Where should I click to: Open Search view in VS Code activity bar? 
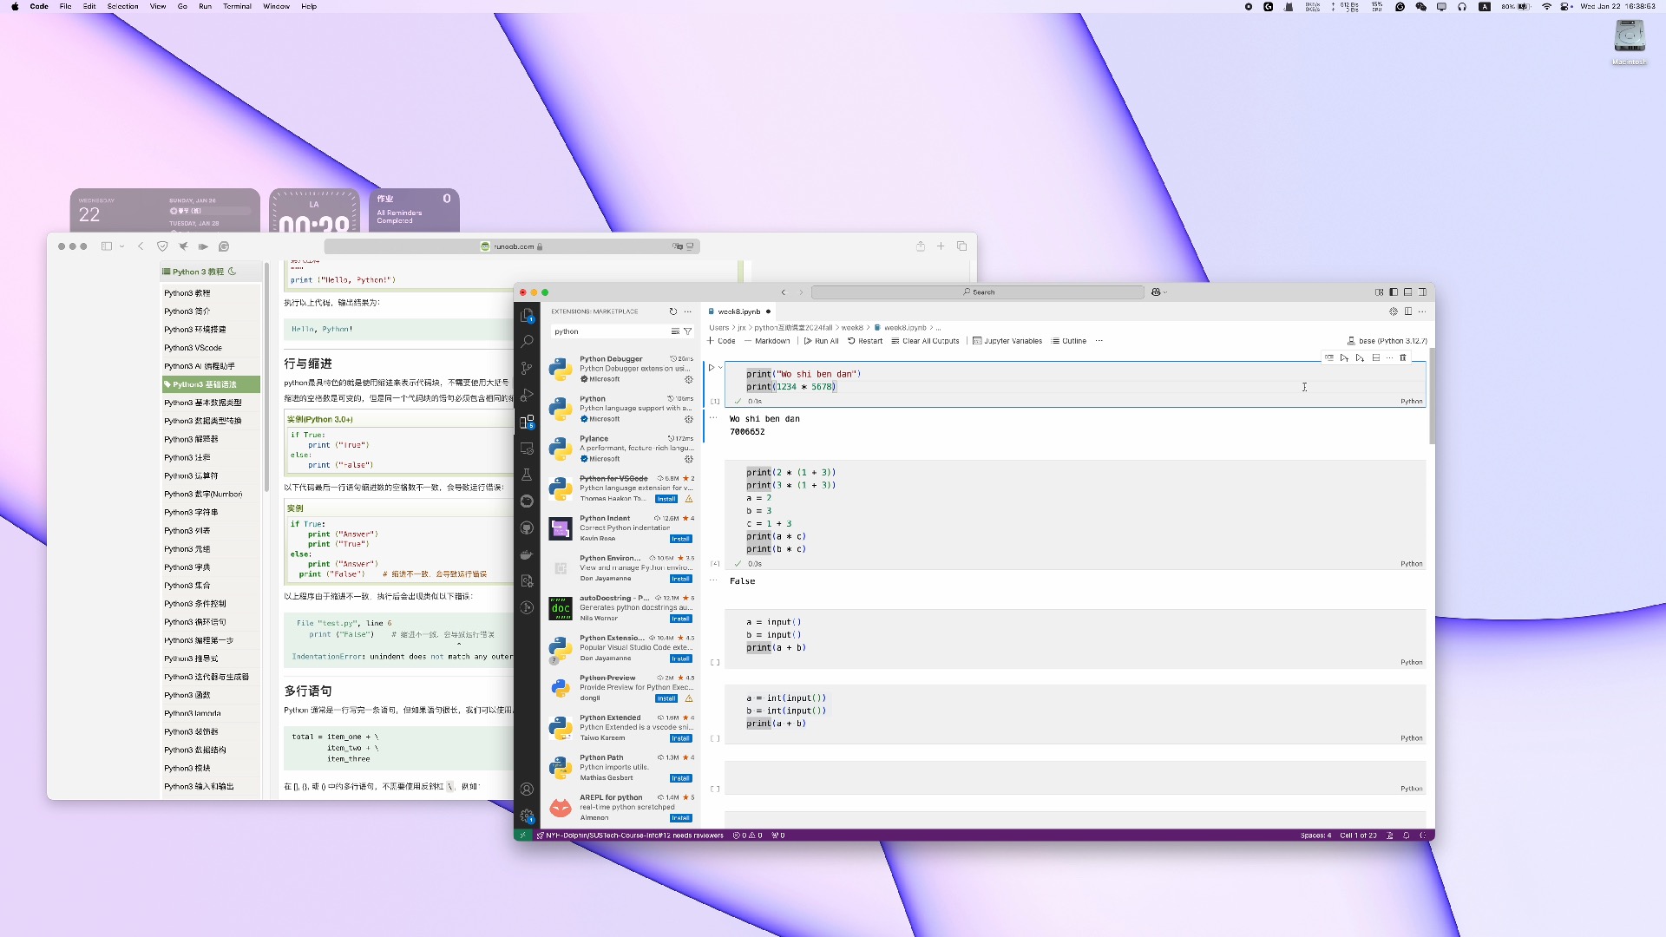(527, 342)
